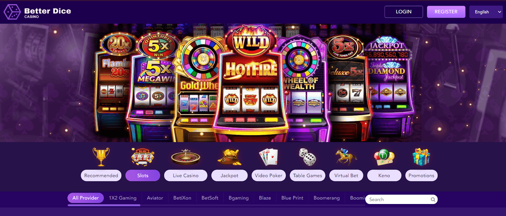This screenshot has width=506, height=216.
Task: Select the playing cards Video Poker icon
Action: [x=268, y=157]
